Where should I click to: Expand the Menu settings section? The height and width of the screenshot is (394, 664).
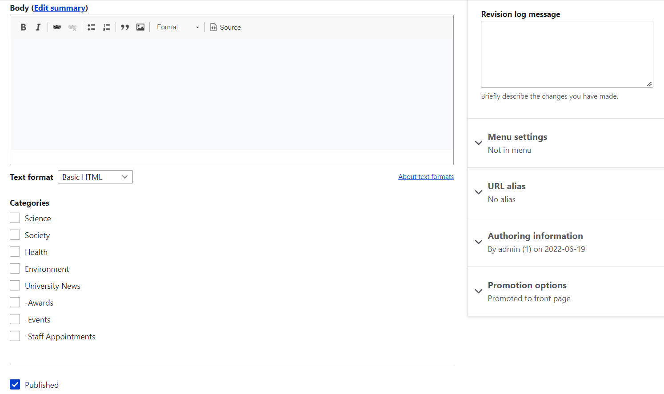517,137
